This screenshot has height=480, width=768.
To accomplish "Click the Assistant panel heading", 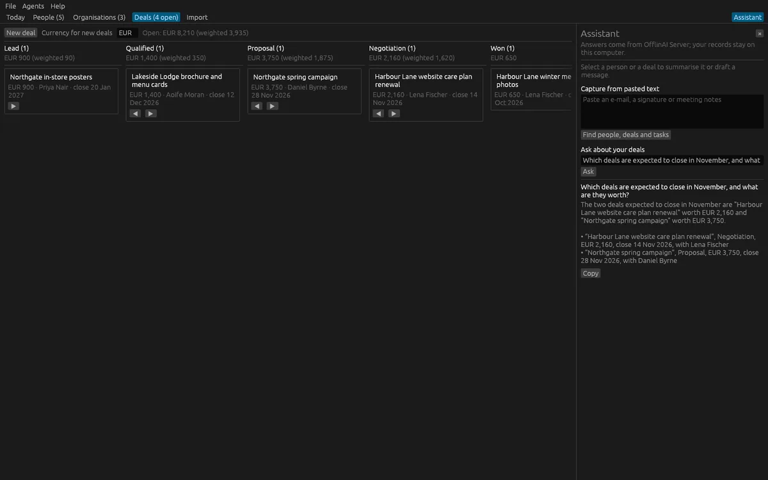I will [600, 34].
